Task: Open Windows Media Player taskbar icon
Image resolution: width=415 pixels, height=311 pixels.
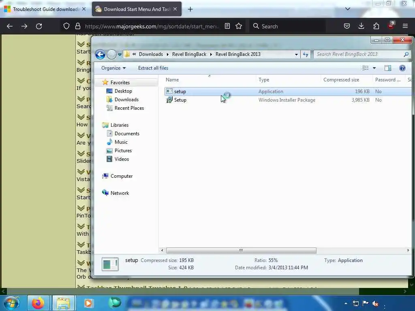Action: pyautogui.click(x=88, y=303)
